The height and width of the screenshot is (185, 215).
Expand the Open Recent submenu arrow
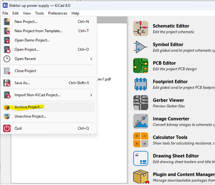coord(91,59)
